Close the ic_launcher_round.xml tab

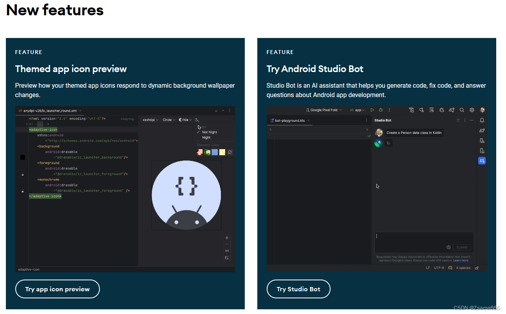[x=80, y=111]
